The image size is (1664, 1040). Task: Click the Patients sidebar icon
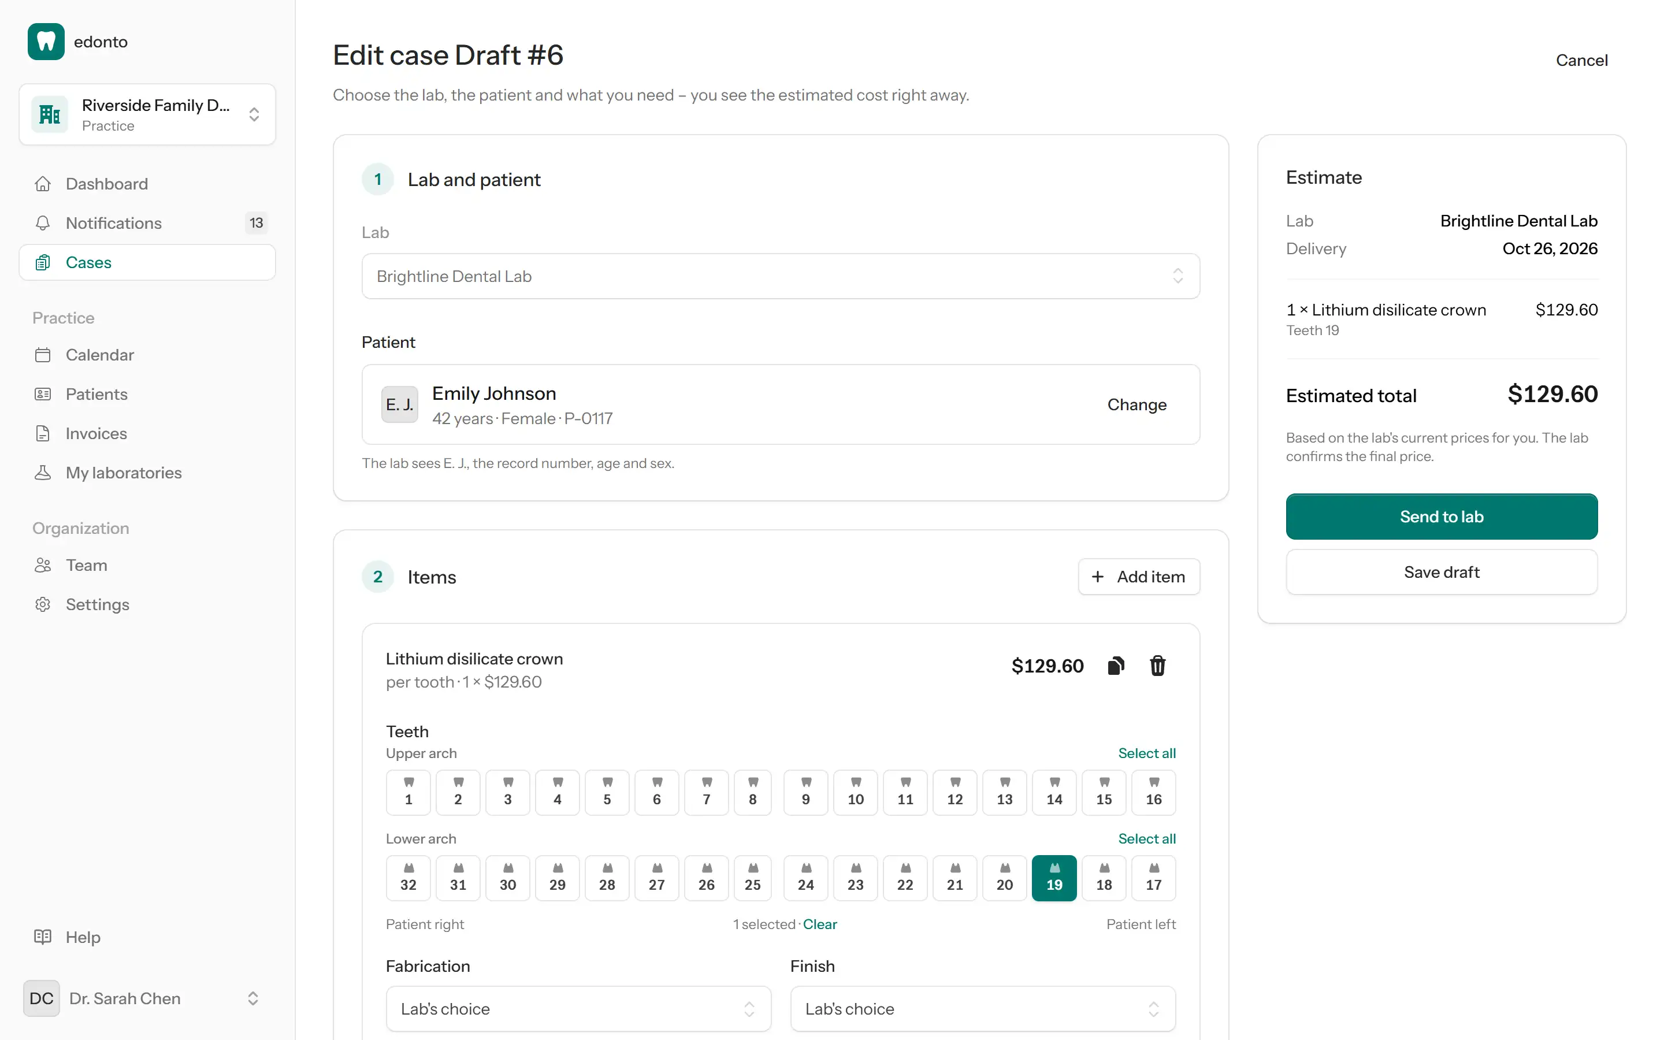click(43, 394)
